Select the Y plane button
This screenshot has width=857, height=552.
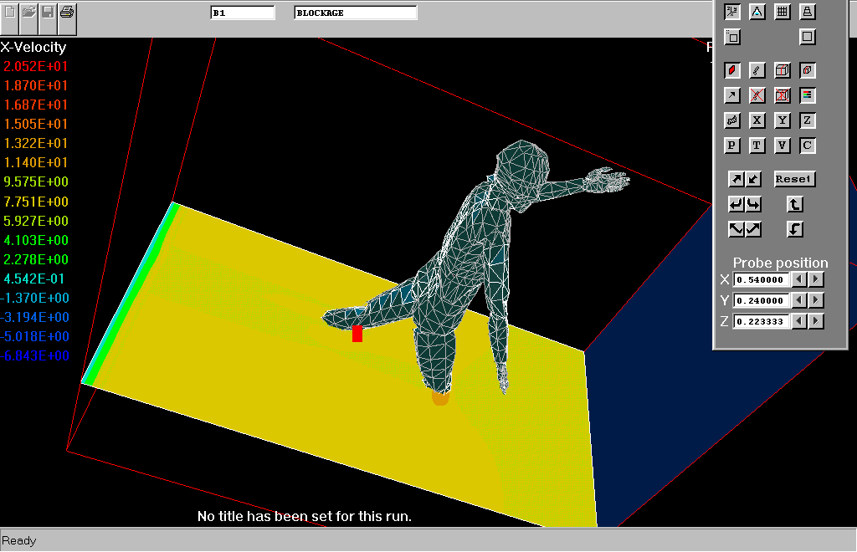coord(782,120)
